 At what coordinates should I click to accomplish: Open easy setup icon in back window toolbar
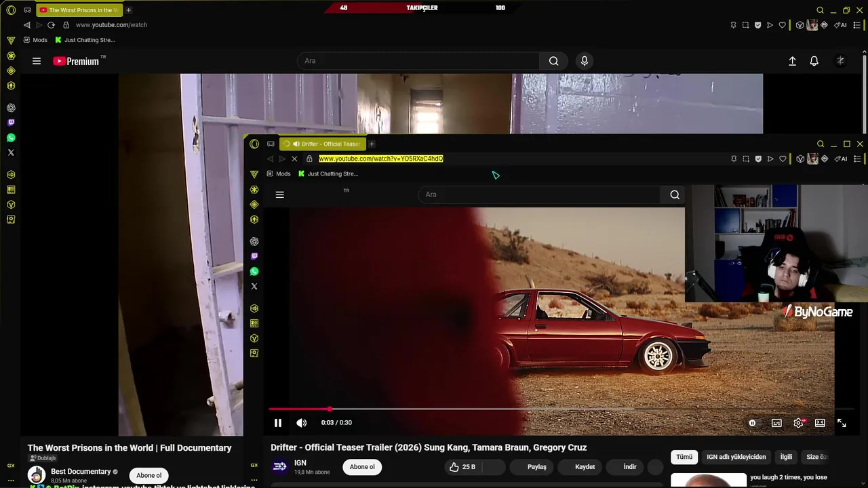[x=857, y=25]
